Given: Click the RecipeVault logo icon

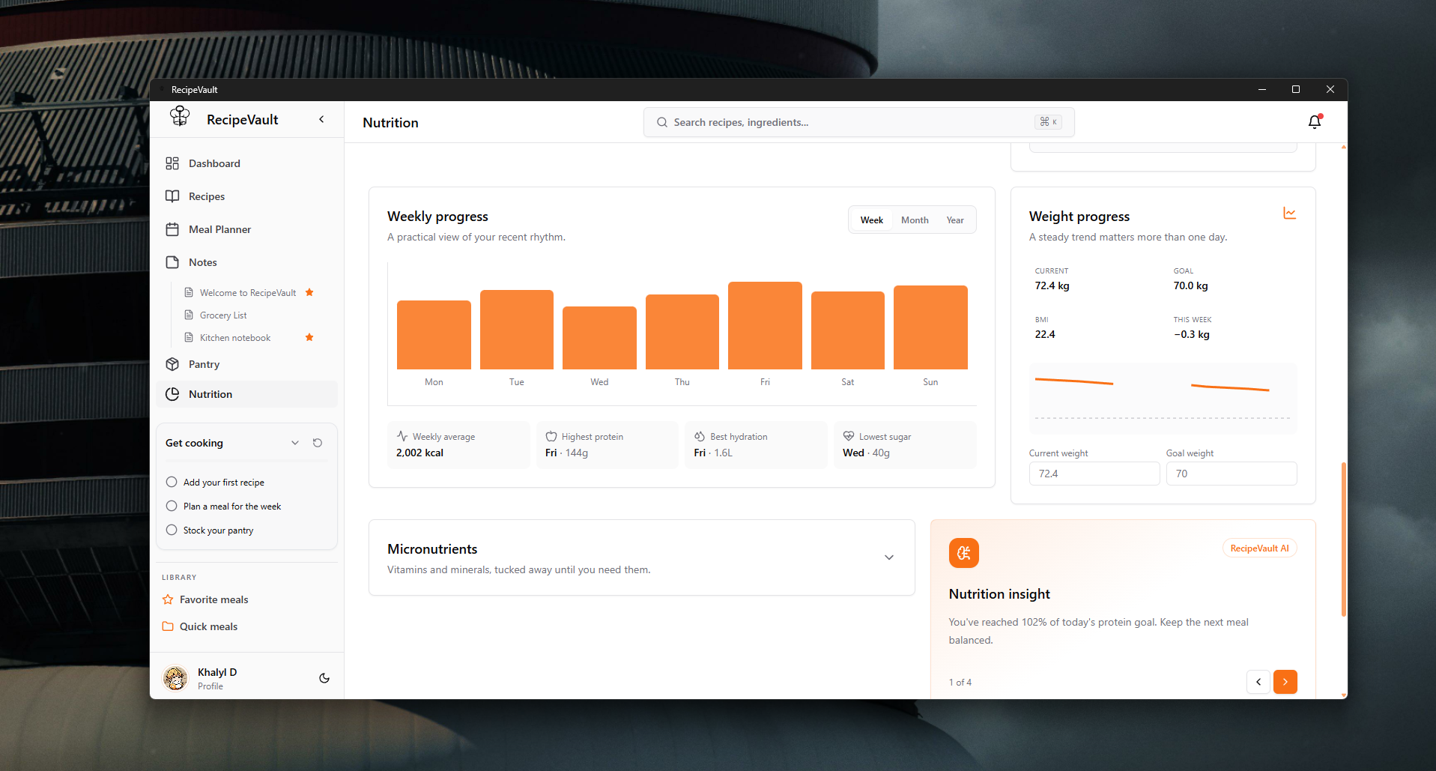Looking at the screenshot, I should click(180, 116).
